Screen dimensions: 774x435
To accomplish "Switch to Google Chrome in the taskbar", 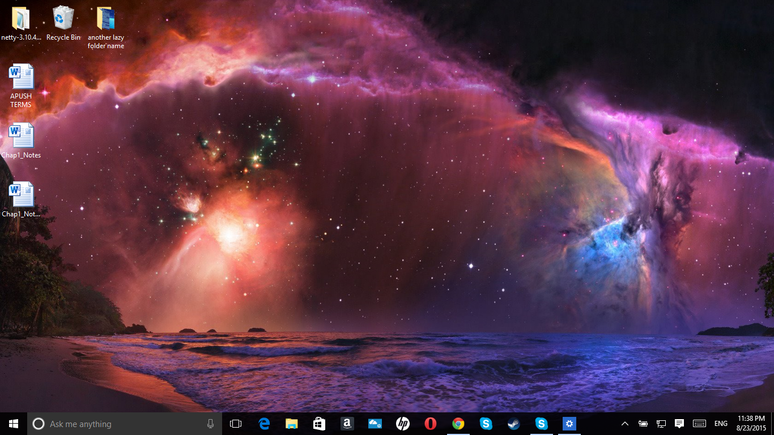I will click(458, 424).
